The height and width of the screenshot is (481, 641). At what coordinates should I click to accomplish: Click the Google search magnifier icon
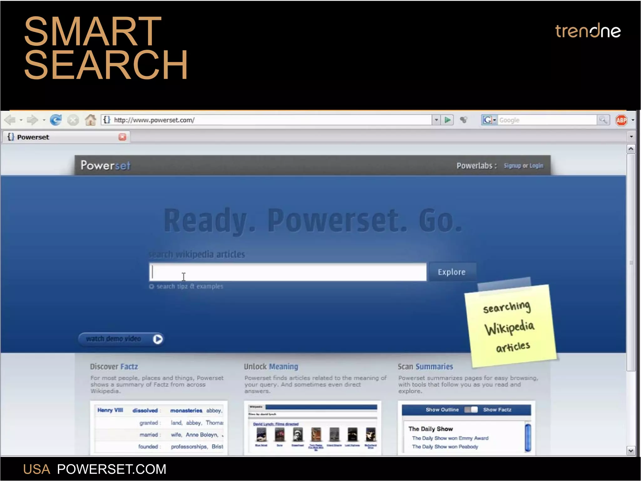tap(603, 120)
